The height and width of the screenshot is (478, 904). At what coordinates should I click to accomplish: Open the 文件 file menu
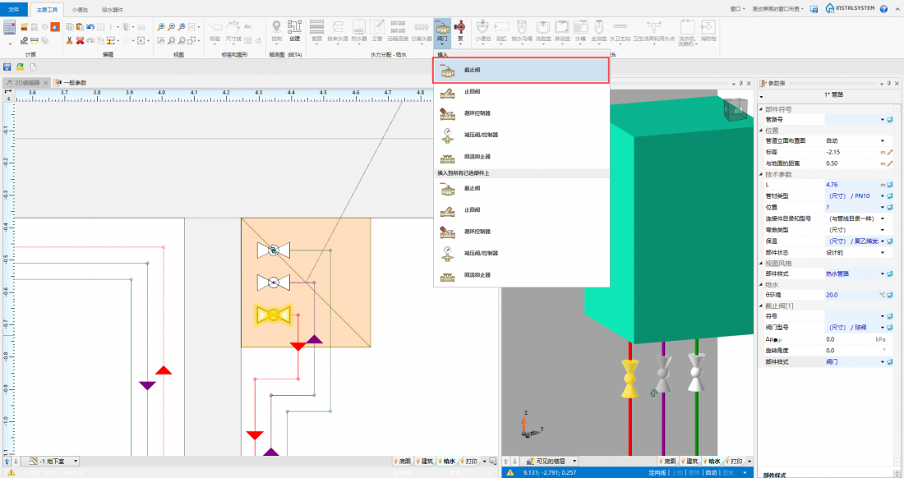(13, 9)
